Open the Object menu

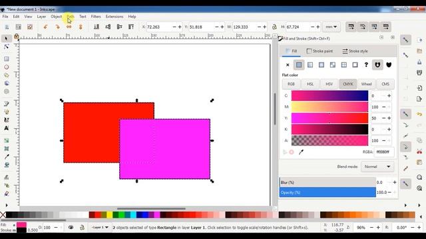tap(56, 17)
